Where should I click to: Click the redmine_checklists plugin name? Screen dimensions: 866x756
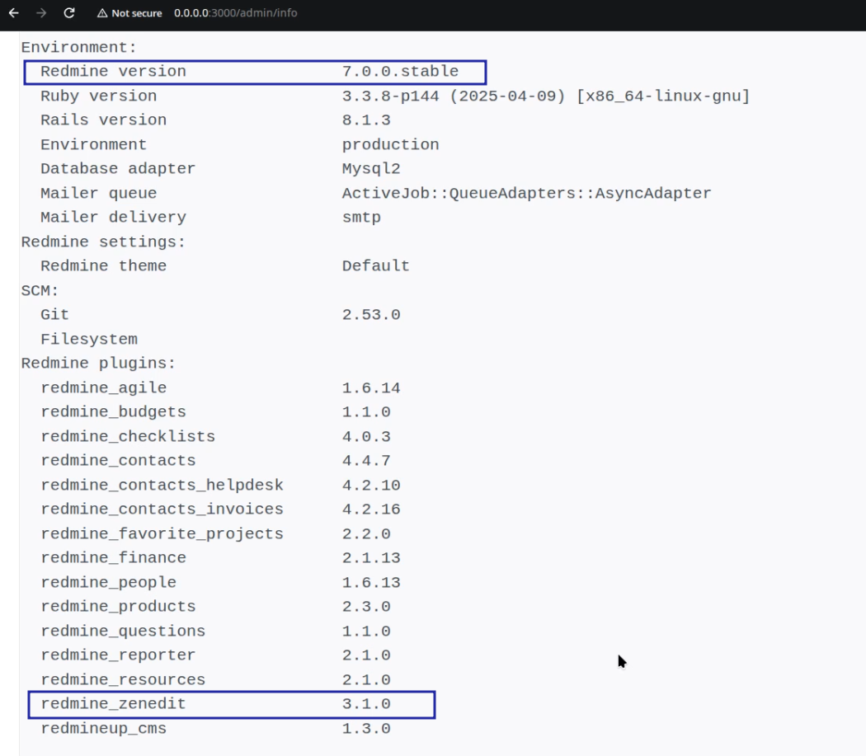128,436
